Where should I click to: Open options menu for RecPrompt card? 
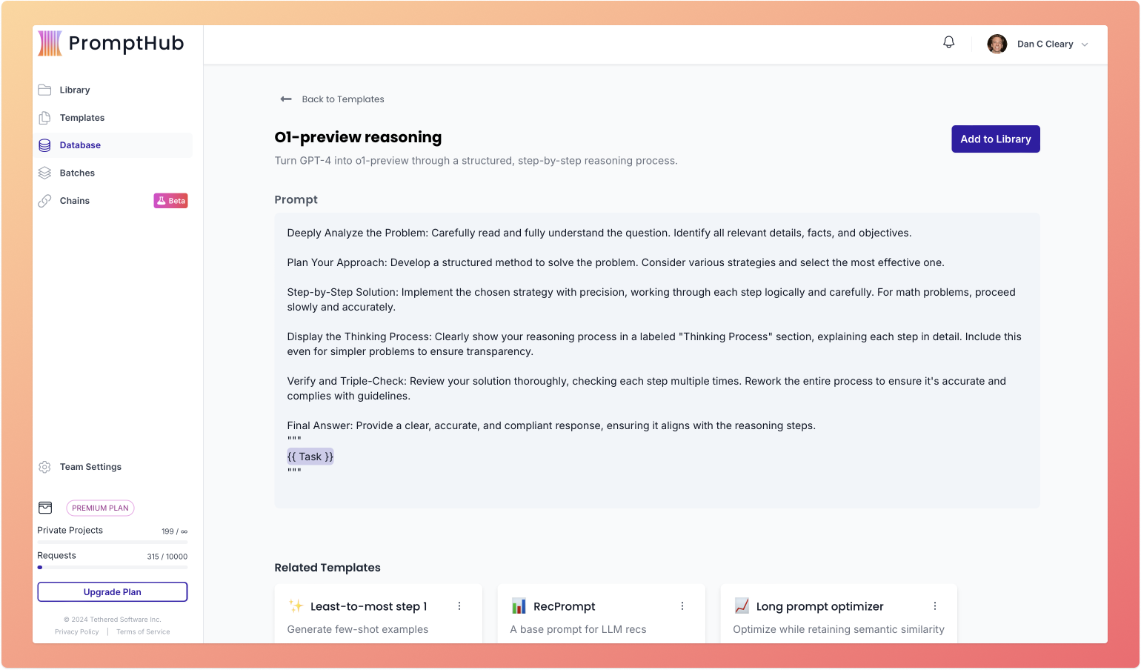(682, 606)
